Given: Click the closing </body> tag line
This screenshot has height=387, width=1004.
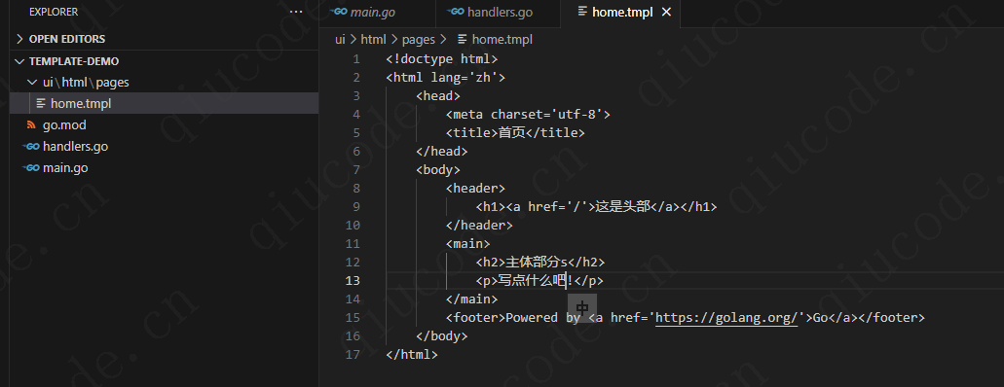Looking at the screenshot, I should [442, 335].
